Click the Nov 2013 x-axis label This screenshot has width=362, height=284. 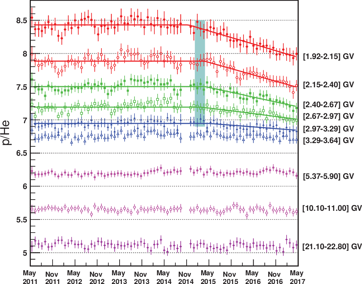click(x=141, y=277)
